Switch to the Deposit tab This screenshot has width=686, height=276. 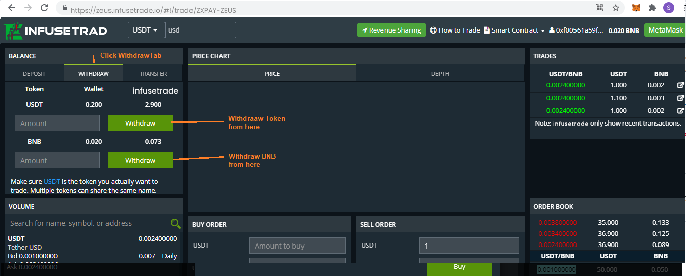pos(34,74)
